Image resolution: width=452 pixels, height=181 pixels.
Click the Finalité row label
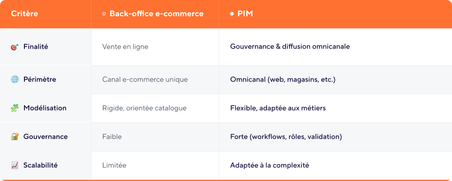[36, 46]
